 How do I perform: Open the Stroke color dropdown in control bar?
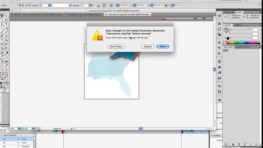30,5
